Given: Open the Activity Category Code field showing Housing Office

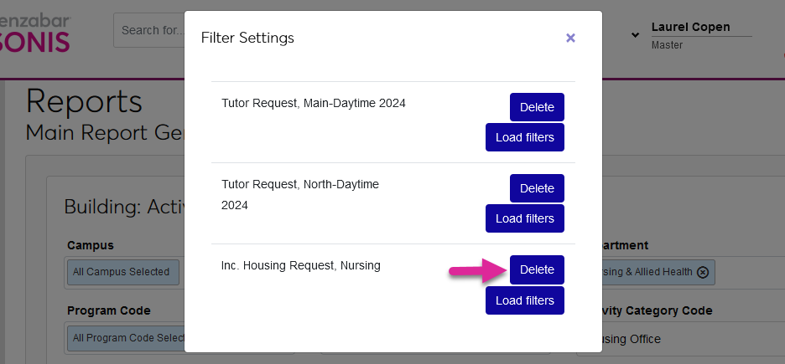Looking at the screenshot, I should [x=654, y=339].
